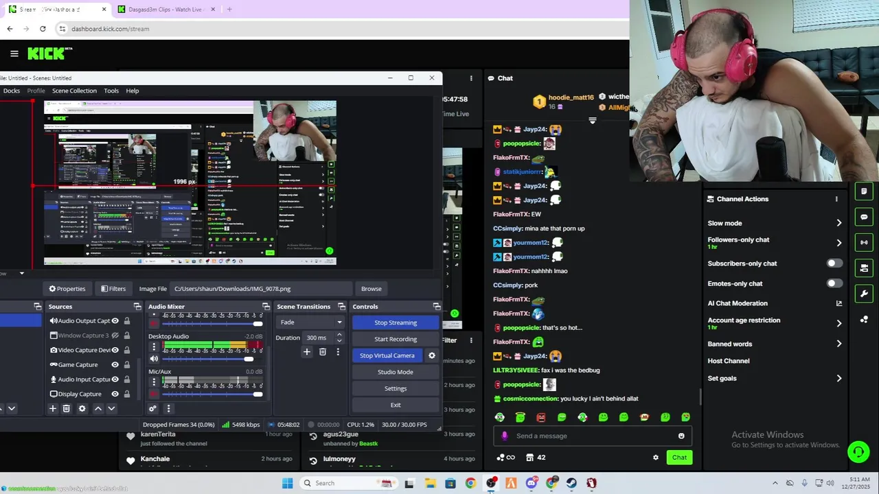Viewport: 879px width, 494px height.
Task: Delete the scene transition with trash icon
Action: coord(322,352)
